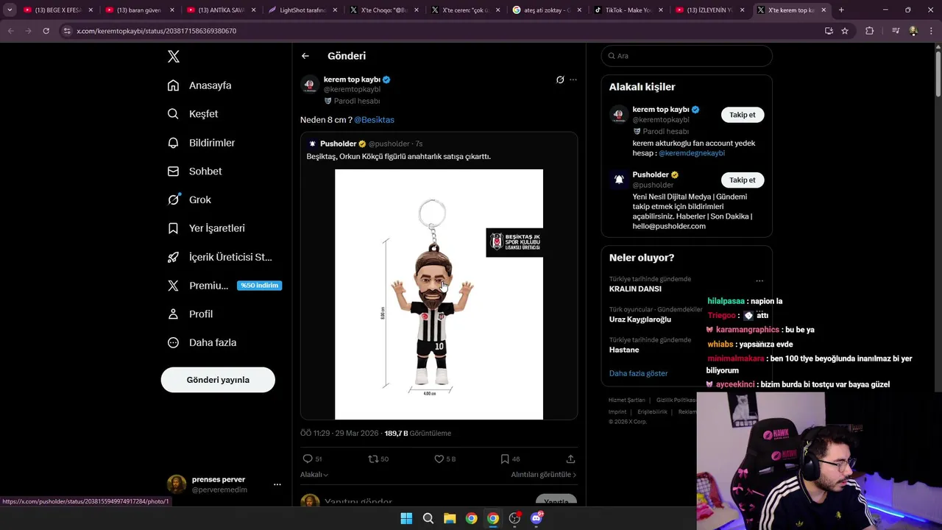Switch to BEGE X EFESA tab
Image resolution: width=942 pixels, height=530 pixels.
click(57, 10)
